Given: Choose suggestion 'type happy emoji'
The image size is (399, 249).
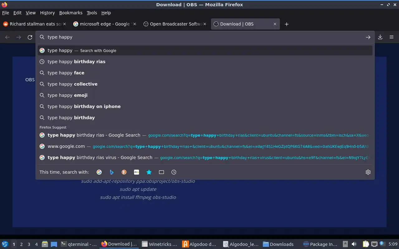Looking at the screenshot, I should 205,95.
